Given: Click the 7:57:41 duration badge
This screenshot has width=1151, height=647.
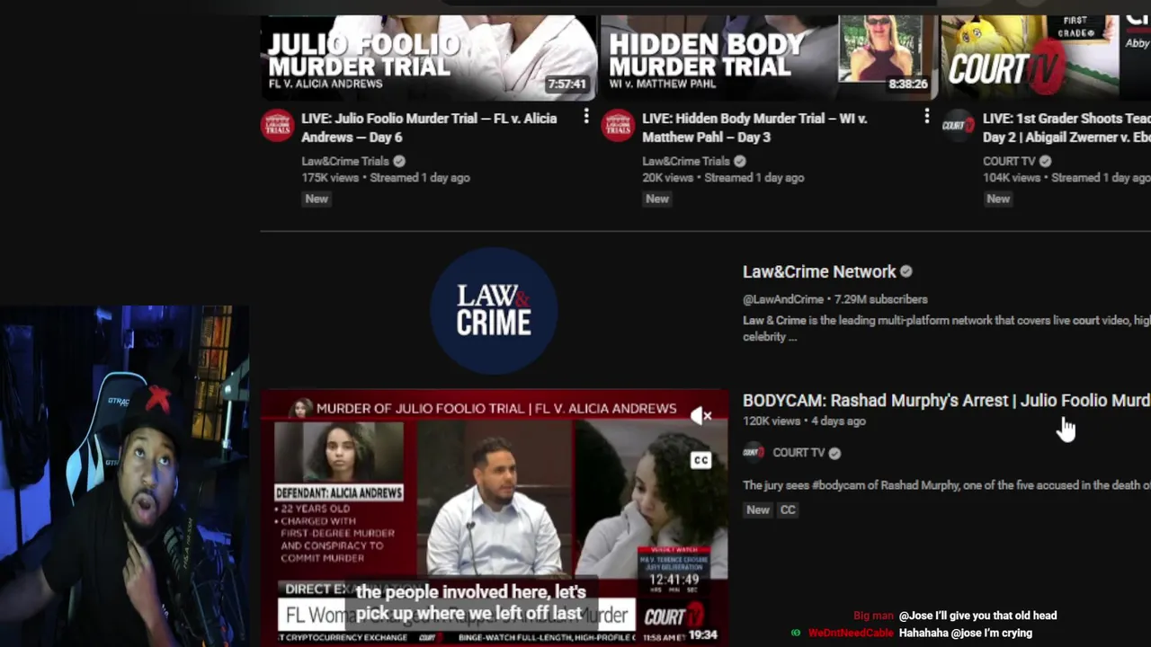Looking at the screenshot, I should [x=567, y=84].
